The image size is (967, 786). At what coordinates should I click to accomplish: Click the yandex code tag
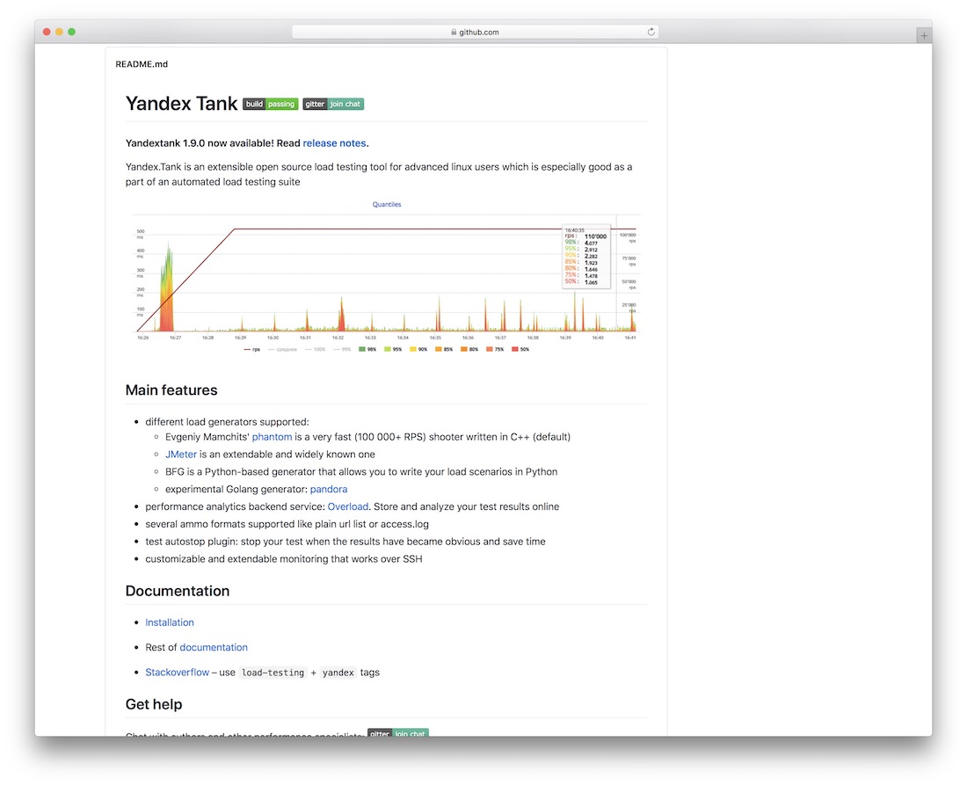point(338,673)
